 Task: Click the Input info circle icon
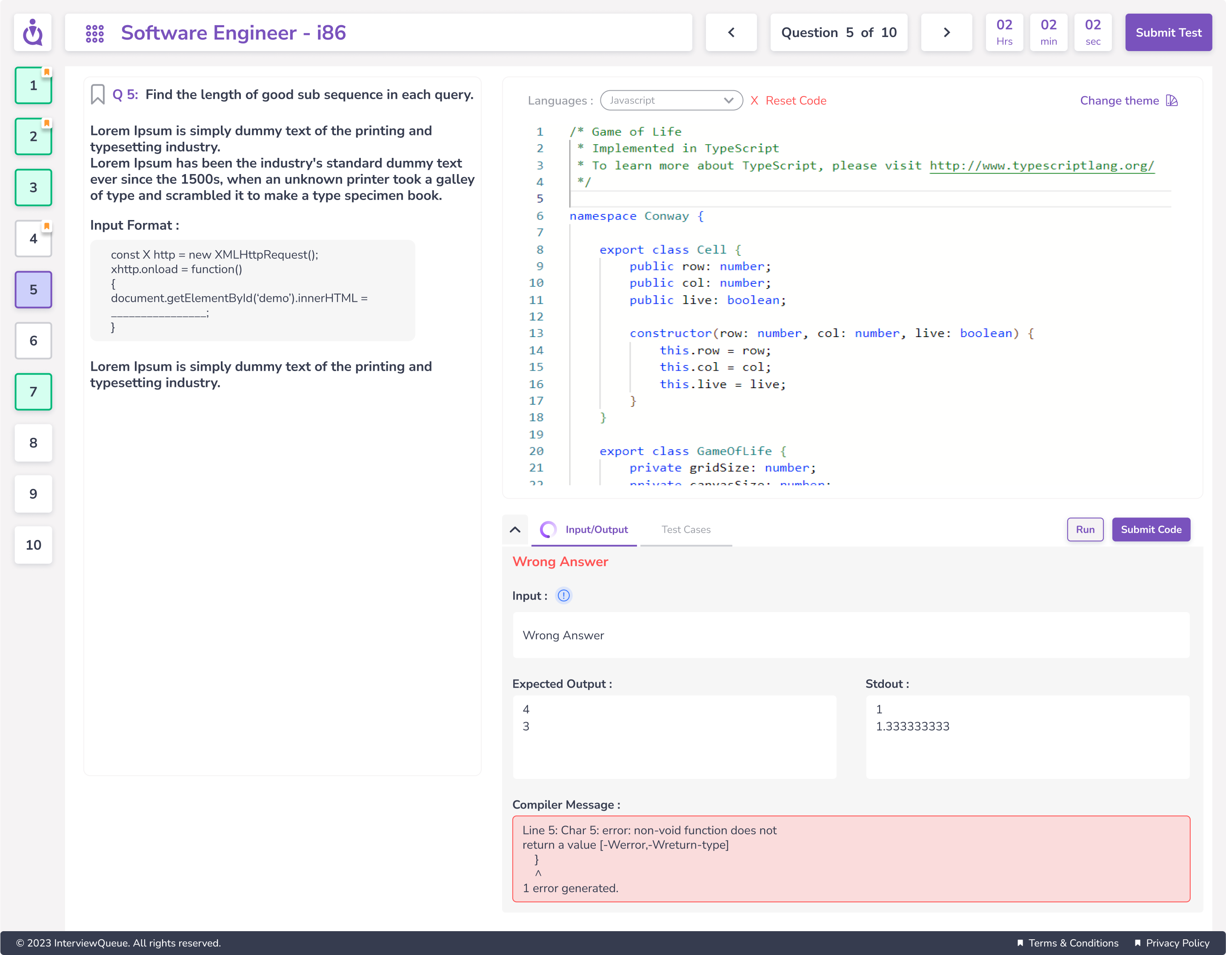click(x=563, y=596)
